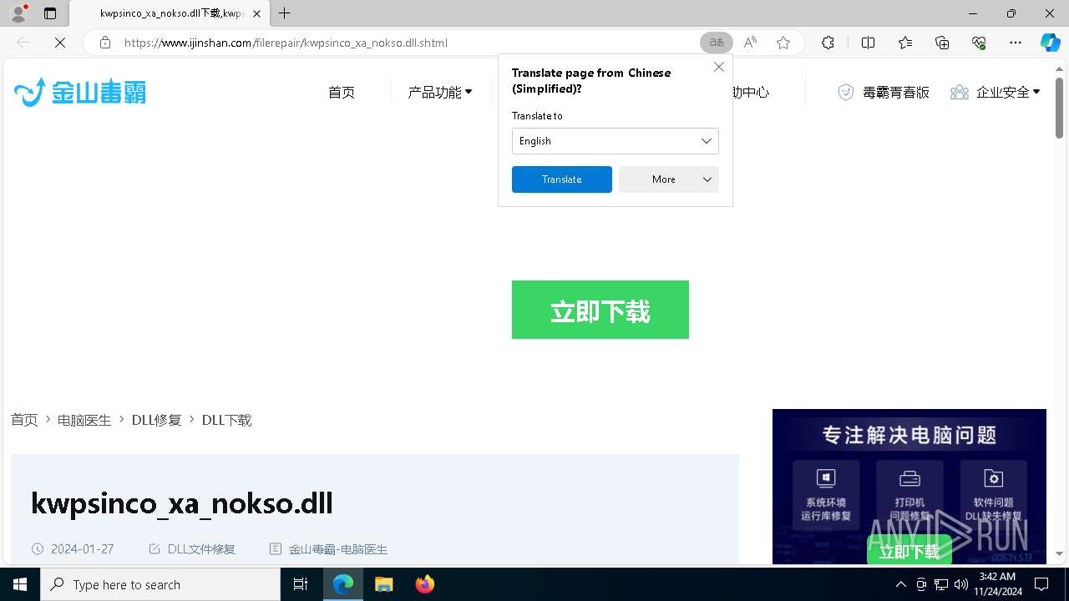Click the 2024-01-27 date text
Viewport: 1069px width, 601px height.
pos(82,549)
